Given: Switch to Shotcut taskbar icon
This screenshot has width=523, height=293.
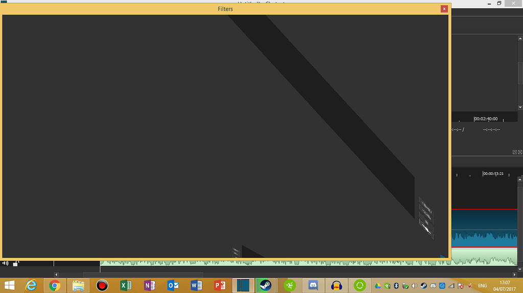Looking at the screenshot, I should (243, 285).
